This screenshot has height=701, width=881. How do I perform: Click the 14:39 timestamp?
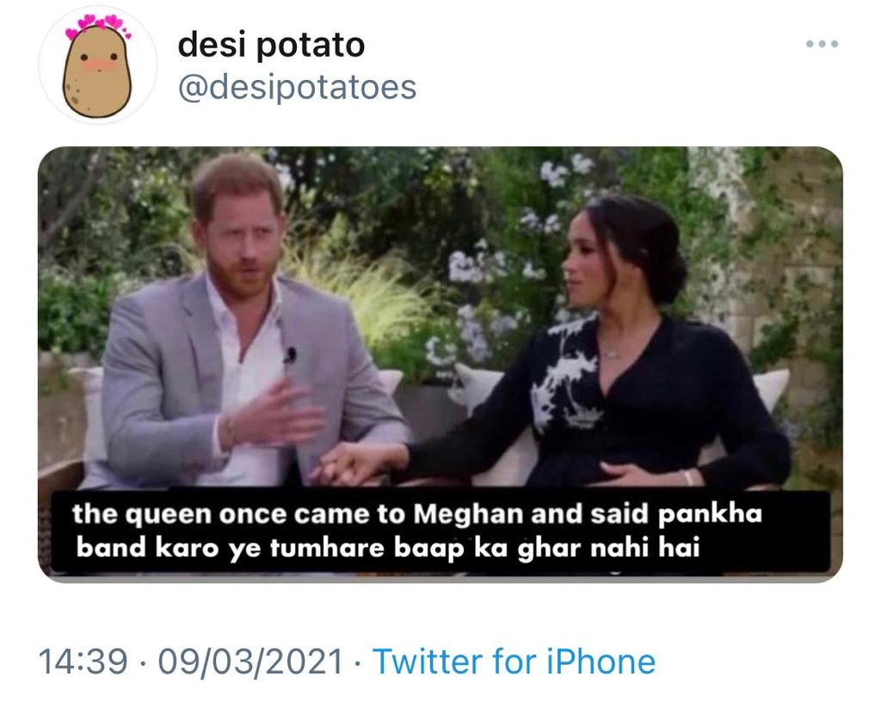click(83, 661)
